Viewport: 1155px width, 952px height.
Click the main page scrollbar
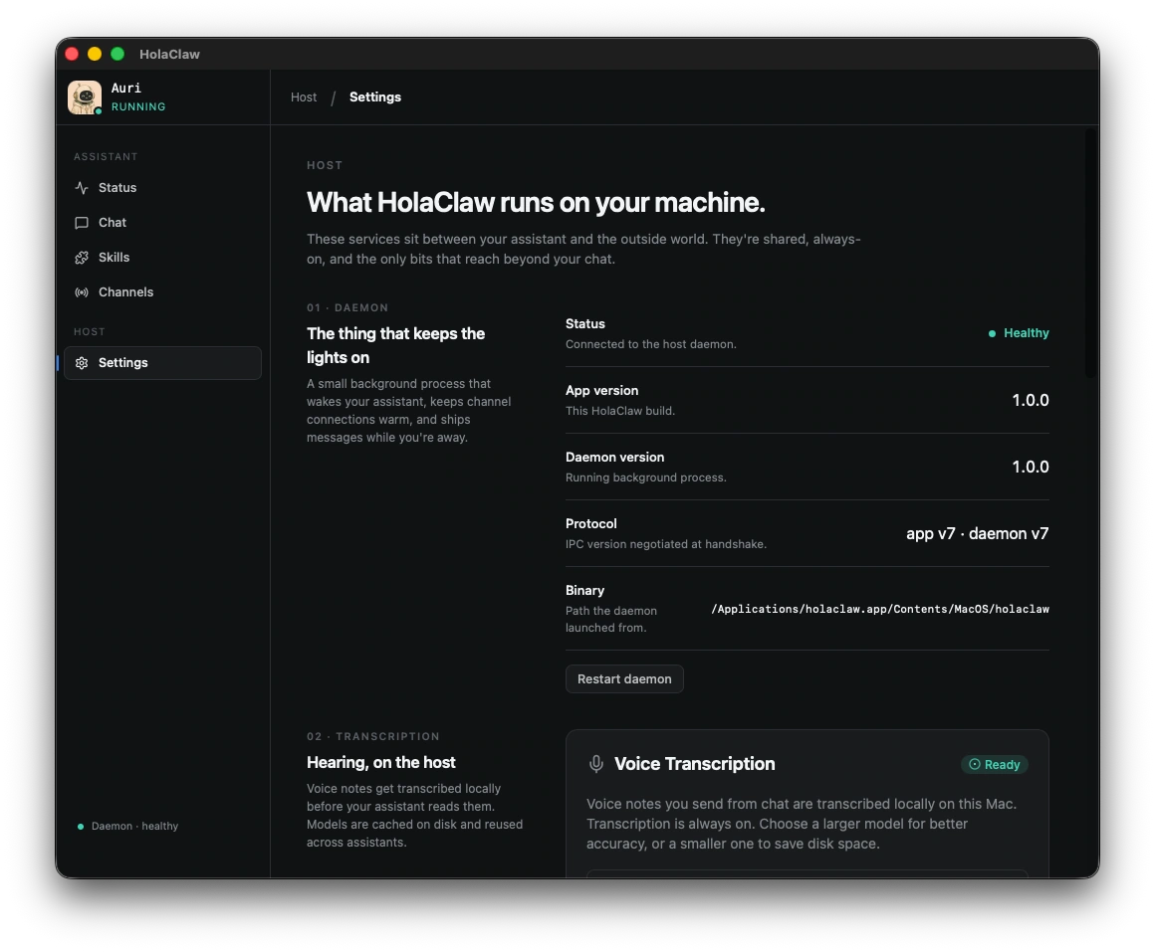click(1090, 254)
